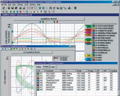Click the yellow CH2 channel tag on waveform
Viewport: 120px width, 96px height.
click(x=88, y=56)
